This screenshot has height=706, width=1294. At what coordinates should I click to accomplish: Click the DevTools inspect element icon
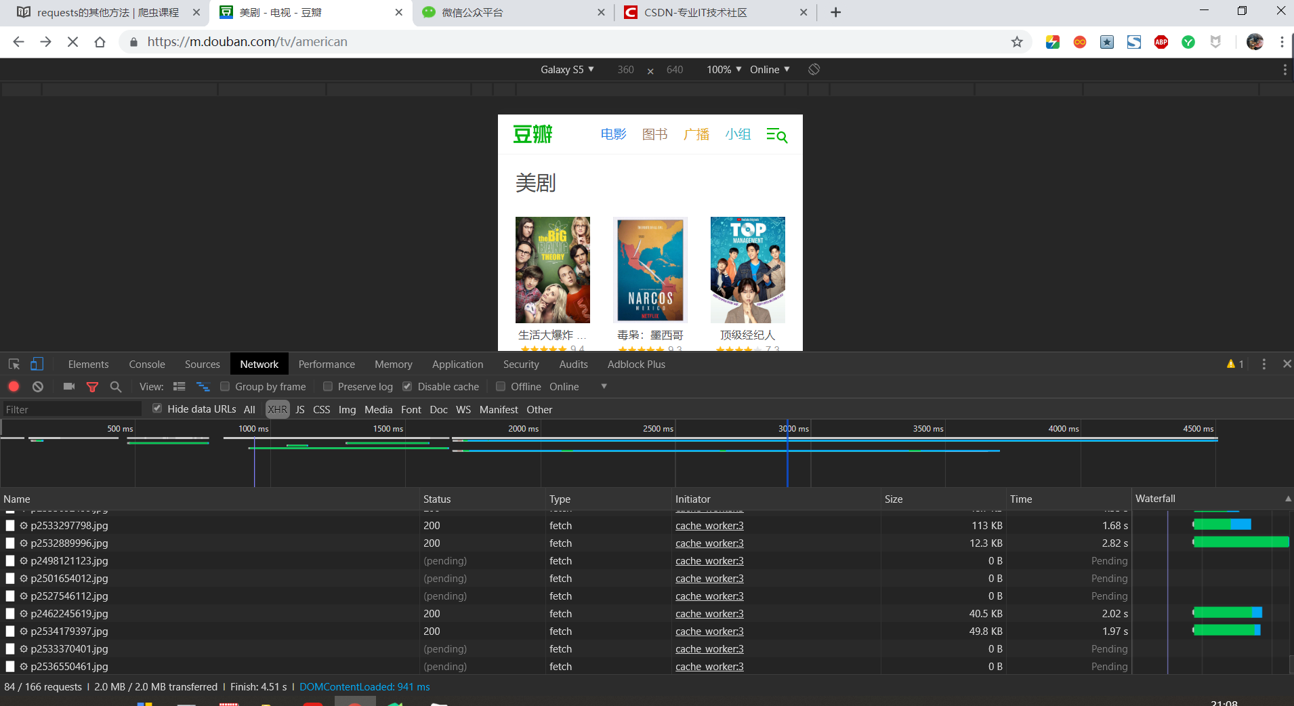14,364
